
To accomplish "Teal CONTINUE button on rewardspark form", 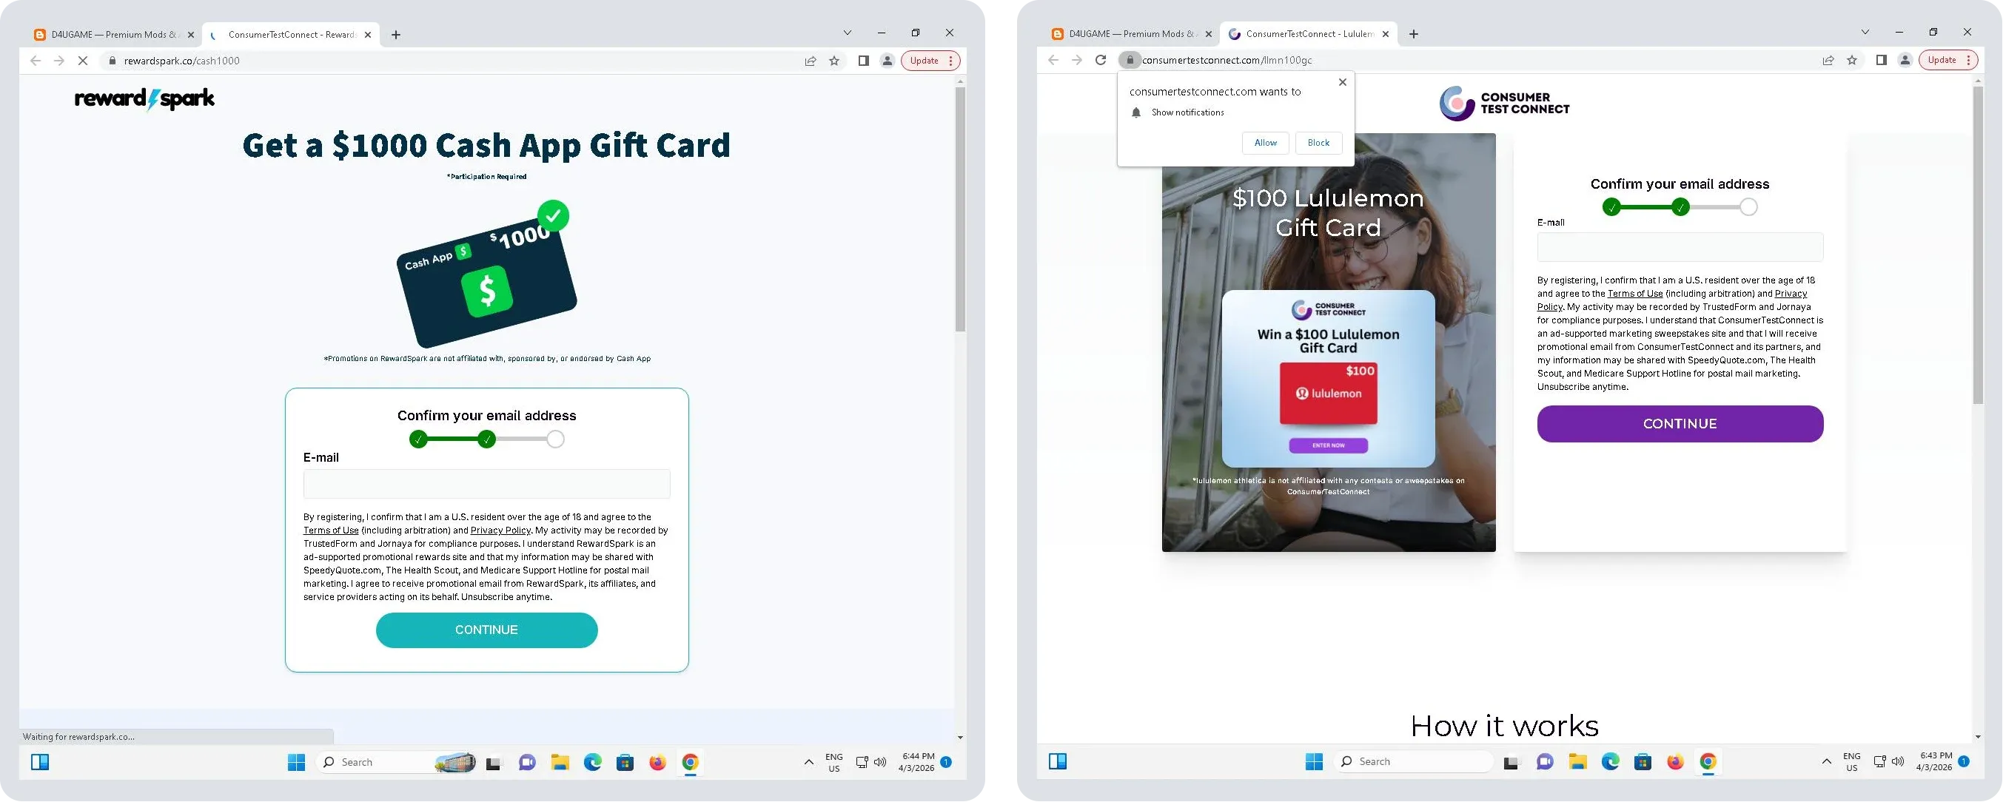I will click(487, 630).
